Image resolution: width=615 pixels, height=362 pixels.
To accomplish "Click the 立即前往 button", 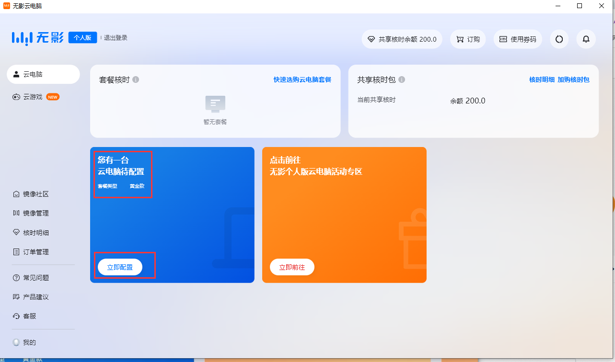I will 292,267.
